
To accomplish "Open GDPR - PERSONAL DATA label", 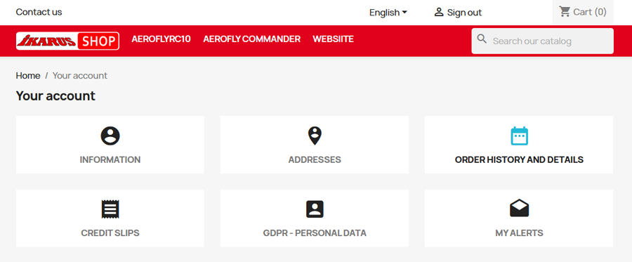I will tap(315, 233).
